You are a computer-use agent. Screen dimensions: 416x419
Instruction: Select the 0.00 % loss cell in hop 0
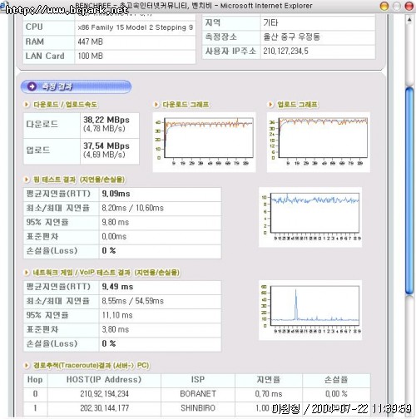[336, 394]
